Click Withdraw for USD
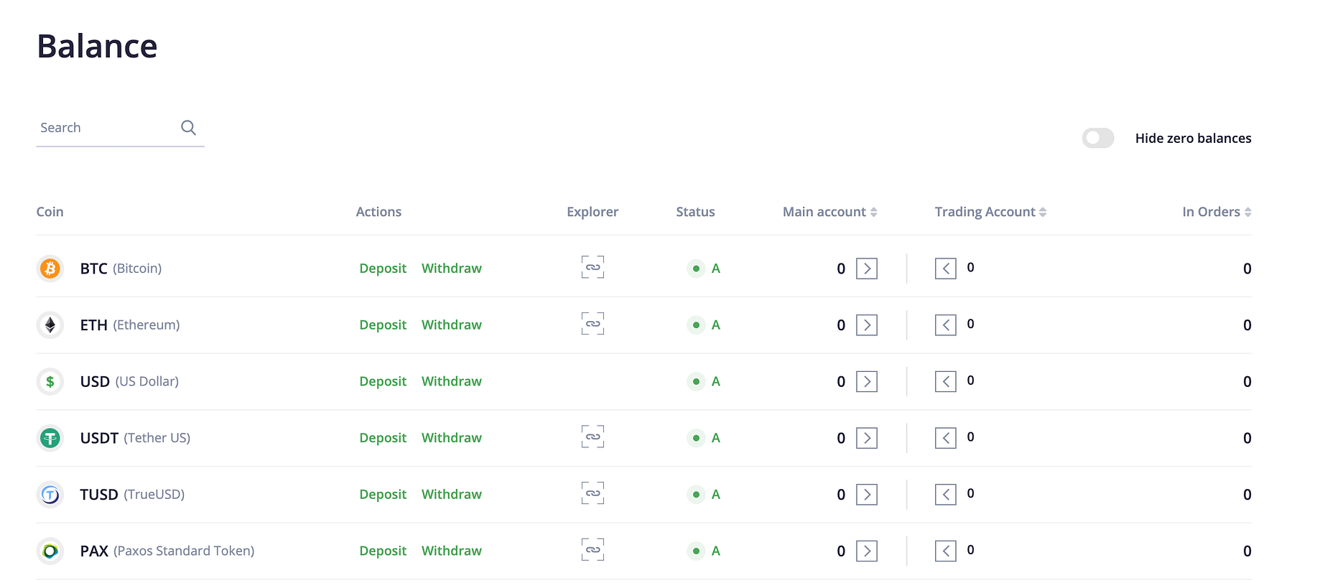 [x=452, y=381]
